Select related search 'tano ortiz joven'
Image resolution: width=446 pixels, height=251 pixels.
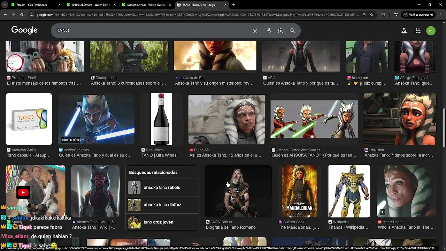click(x=162, y=222)
